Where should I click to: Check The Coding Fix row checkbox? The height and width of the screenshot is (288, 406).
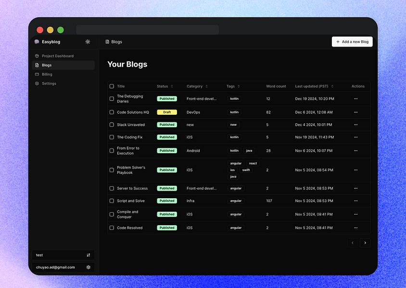point(112,137)
